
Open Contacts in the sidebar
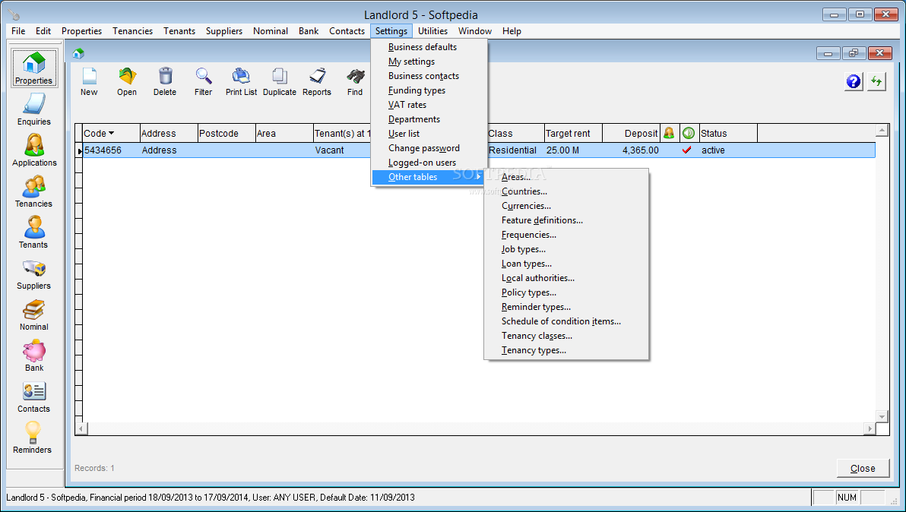point(34,396)
